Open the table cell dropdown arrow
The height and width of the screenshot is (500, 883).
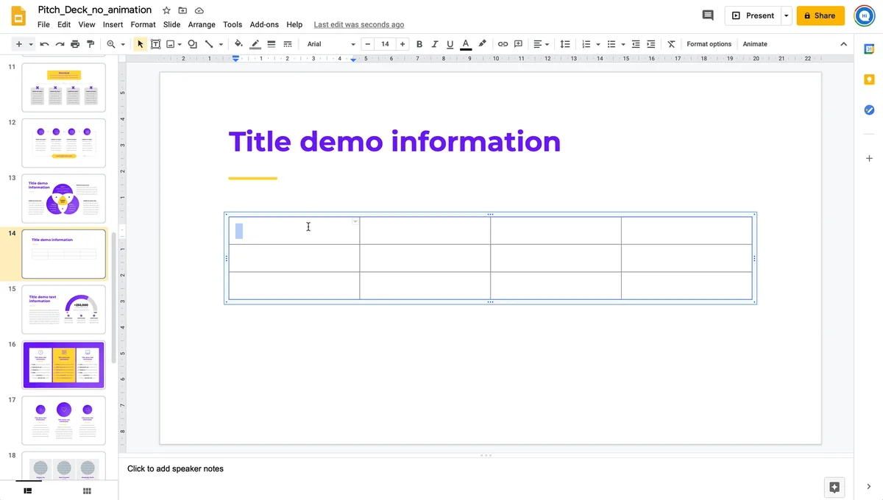tap(355, 221)
